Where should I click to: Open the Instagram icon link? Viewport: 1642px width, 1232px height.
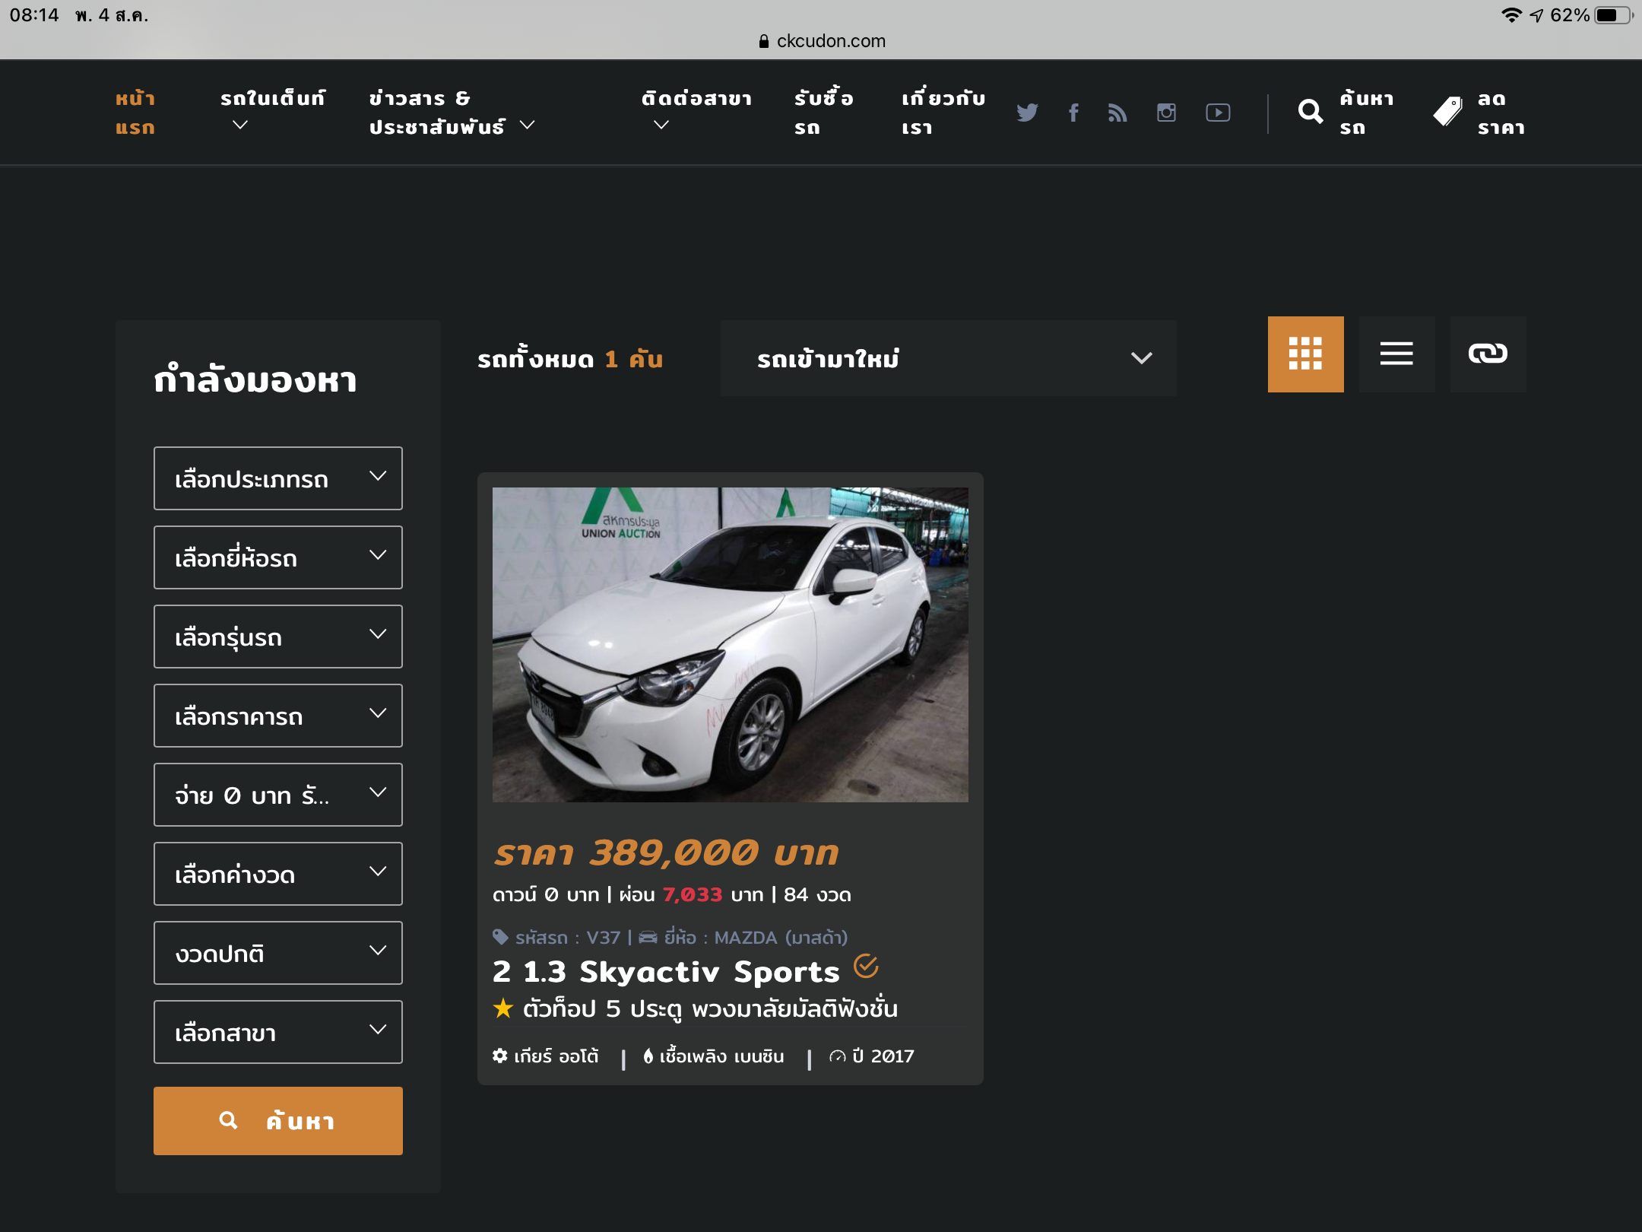(x=1166, y=113)
